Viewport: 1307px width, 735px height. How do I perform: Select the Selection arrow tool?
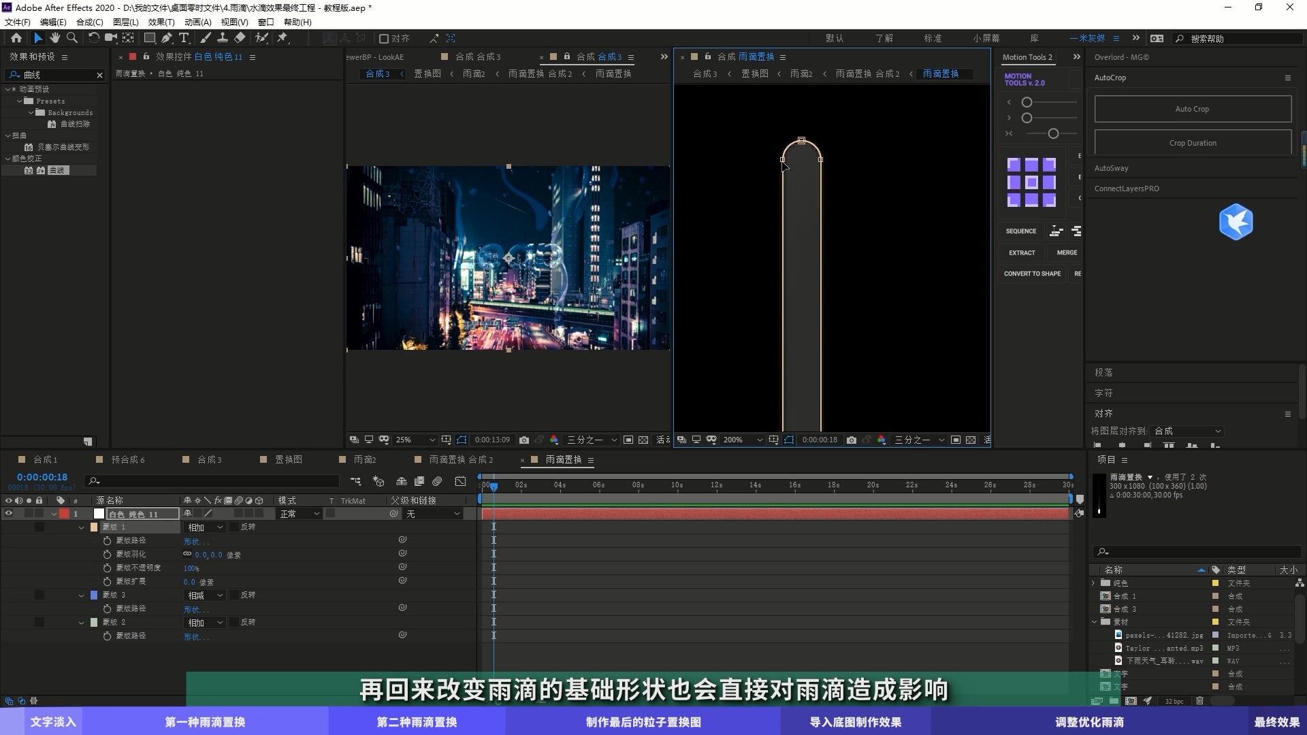coord(38,38)
